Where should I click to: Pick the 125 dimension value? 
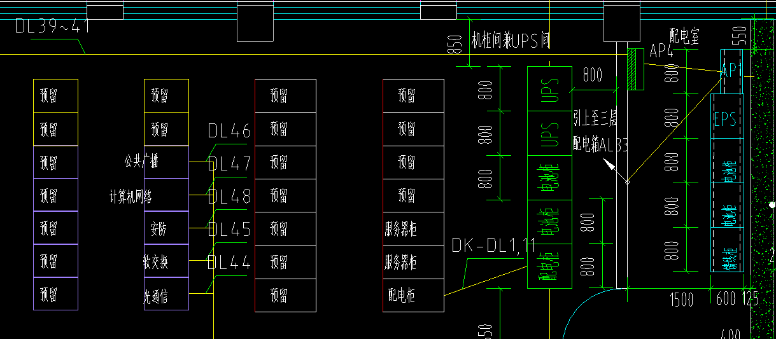coord(751,299)
